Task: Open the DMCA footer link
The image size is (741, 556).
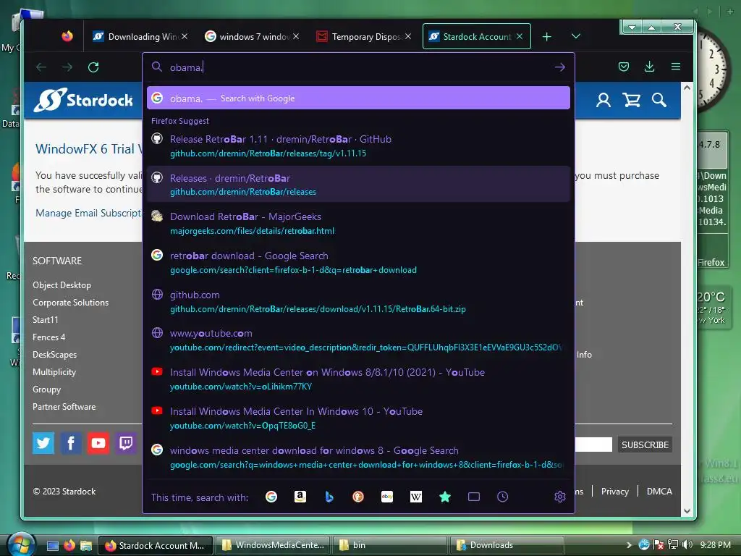Action: tap(659, 492)
